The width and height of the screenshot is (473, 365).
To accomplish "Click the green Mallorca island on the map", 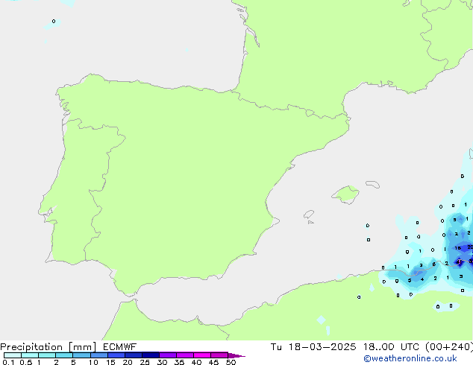I will coord(346,194).
